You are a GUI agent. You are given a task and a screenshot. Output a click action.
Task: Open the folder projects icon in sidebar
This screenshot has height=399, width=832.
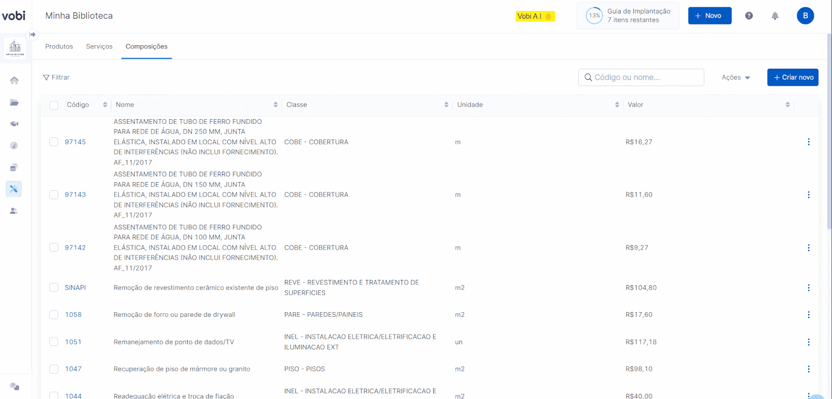(x=14, y=102)
